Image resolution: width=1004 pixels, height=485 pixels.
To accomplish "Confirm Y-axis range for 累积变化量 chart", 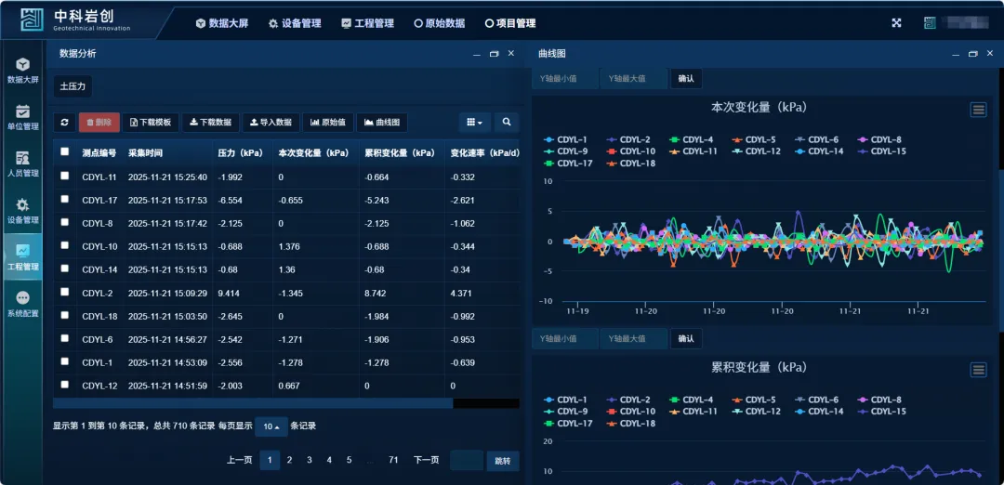I will (x=686, y=338).
